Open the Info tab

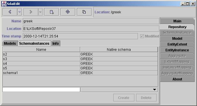56,44
